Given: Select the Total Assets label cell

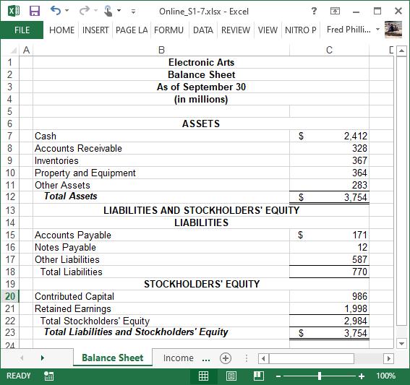Looking at the screenshot, I should (161, 197).
